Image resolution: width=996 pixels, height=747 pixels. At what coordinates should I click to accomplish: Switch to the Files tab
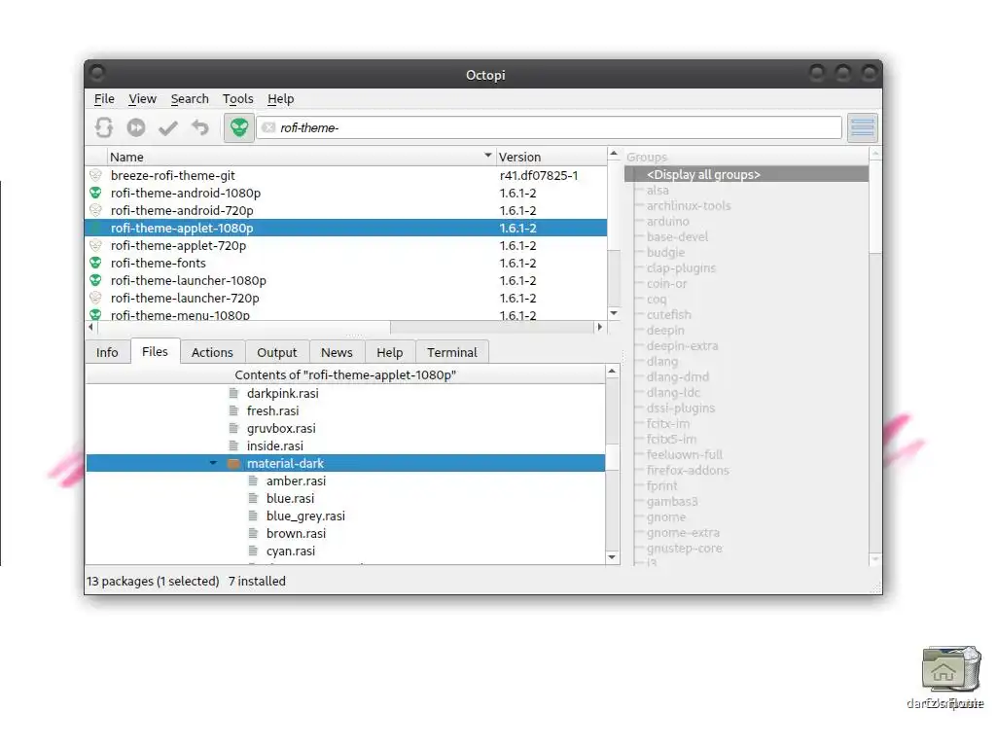pyautogui.click(x=155, y=351)
